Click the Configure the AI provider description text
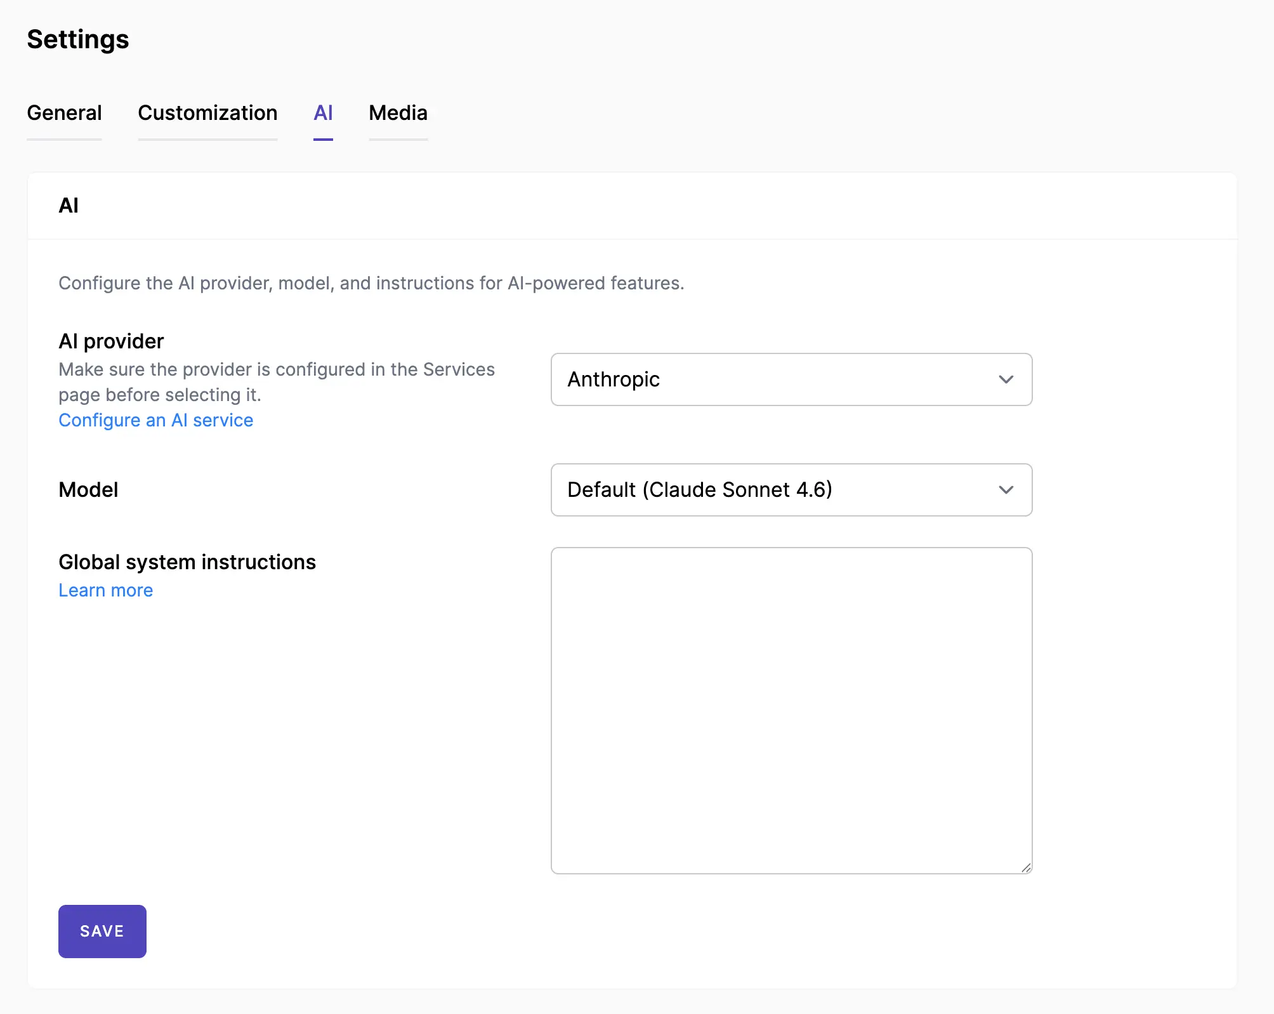The height and width of the screenshot is (1014, 1274). [371, 283]
